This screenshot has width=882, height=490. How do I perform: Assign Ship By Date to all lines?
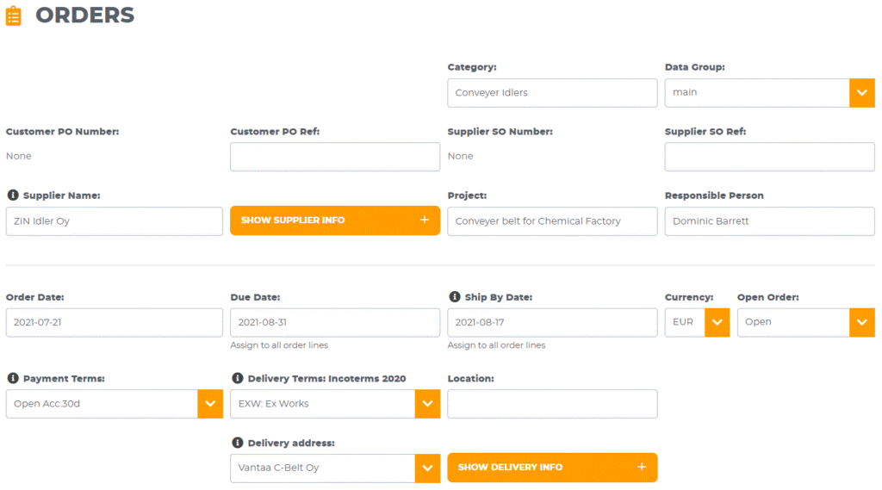coord(496,345)
